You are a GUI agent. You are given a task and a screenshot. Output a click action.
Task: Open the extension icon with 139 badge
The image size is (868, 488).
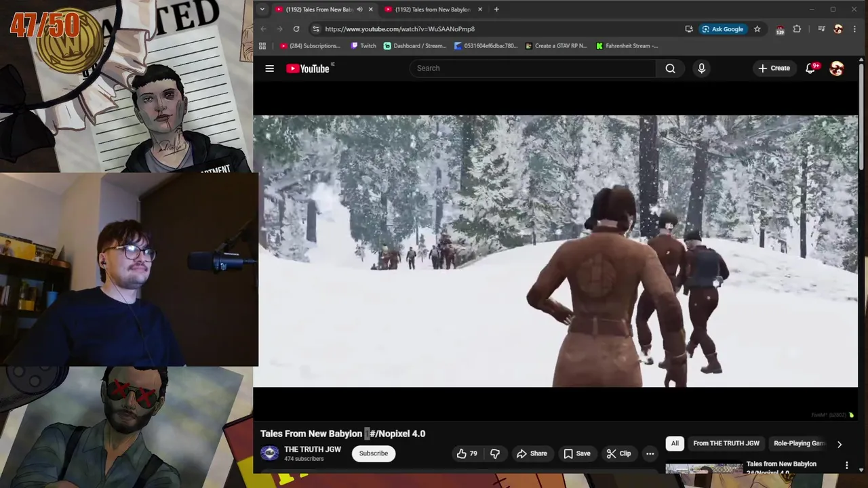coord(780,29)
